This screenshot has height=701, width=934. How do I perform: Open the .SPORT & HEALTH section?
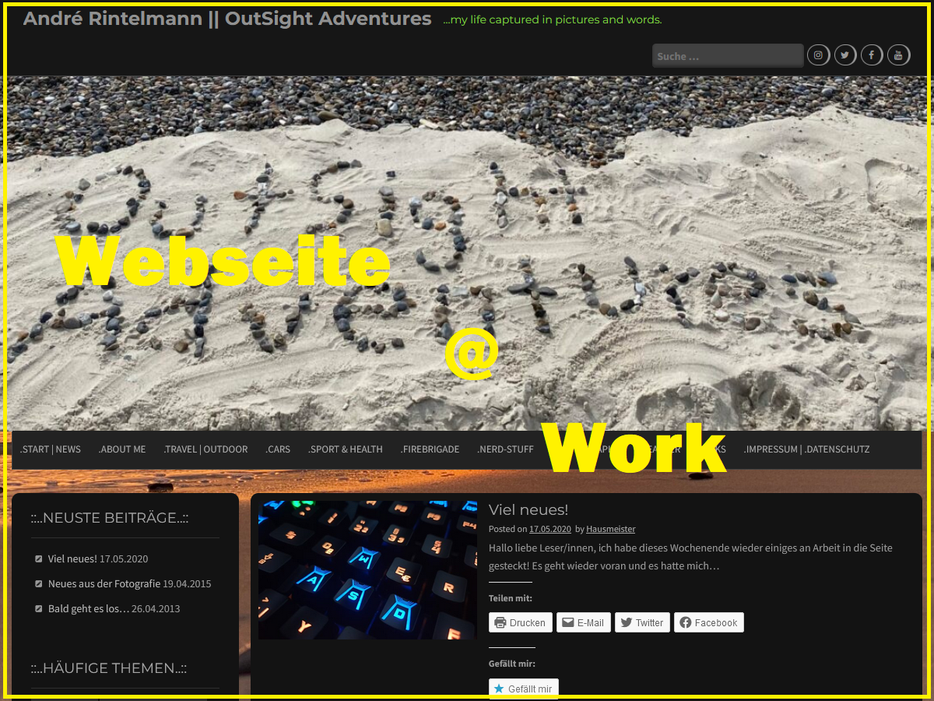(346, 449)
